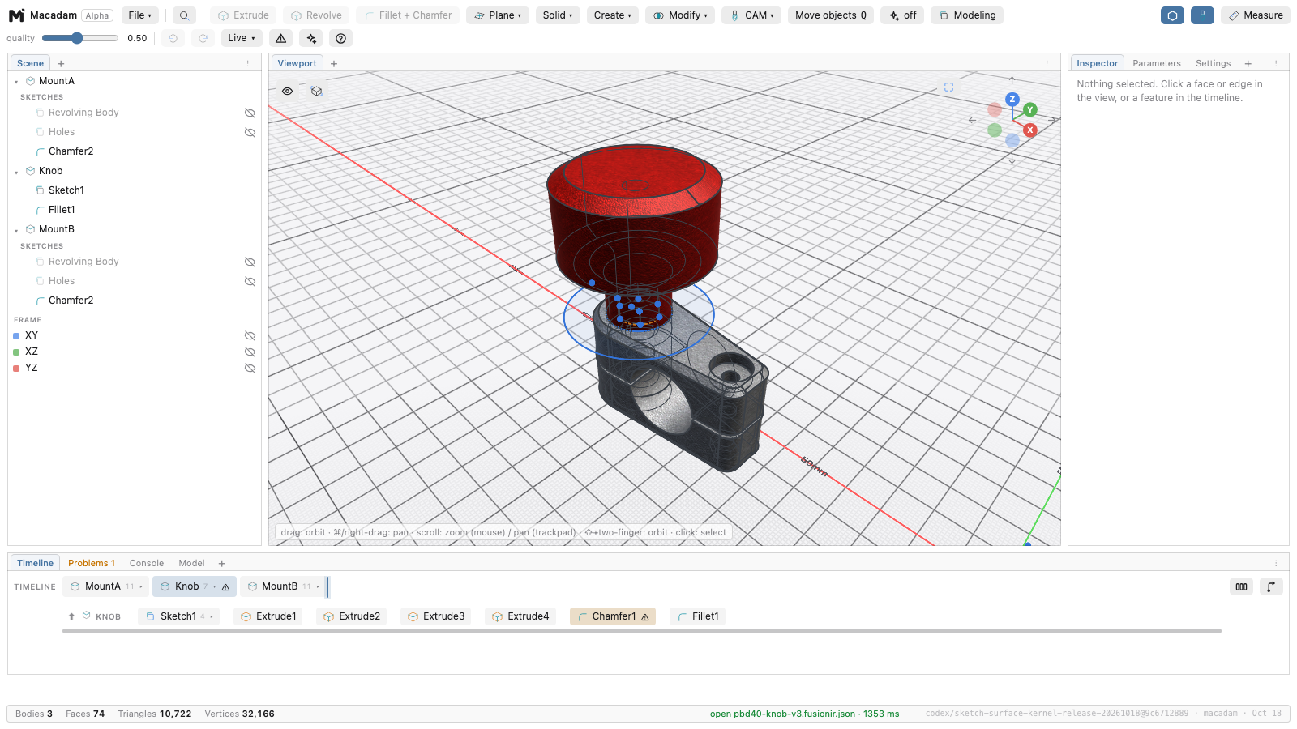Select Chamfer1 feature in the timeline
Screen dimensions: 1297x729
[613, 616]
